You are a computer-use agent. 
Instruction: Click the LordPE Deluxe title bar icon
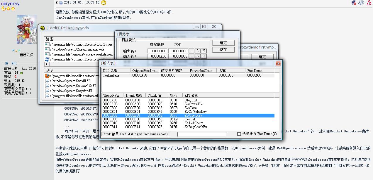(43, 28)
